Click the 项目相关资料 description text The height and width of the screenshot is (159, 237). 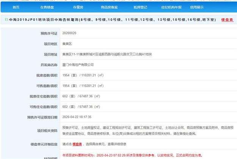[x=148, y=131]
